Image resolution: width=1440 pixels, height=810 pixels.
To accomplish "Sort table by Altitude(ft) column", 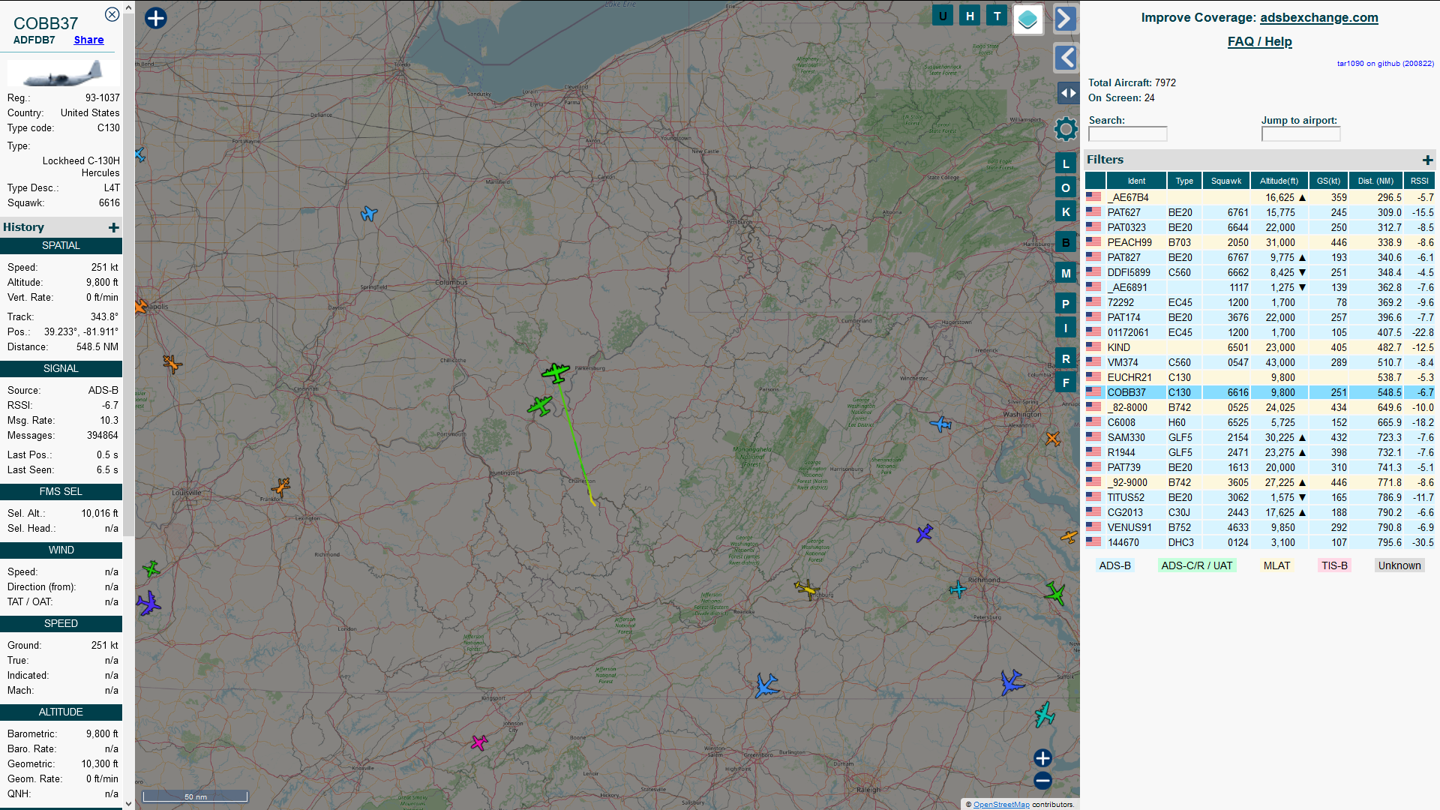I will click(x=1279, y=181).
